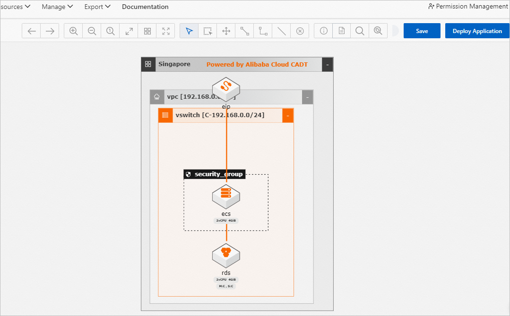Zoom out of the canvas

92,31
